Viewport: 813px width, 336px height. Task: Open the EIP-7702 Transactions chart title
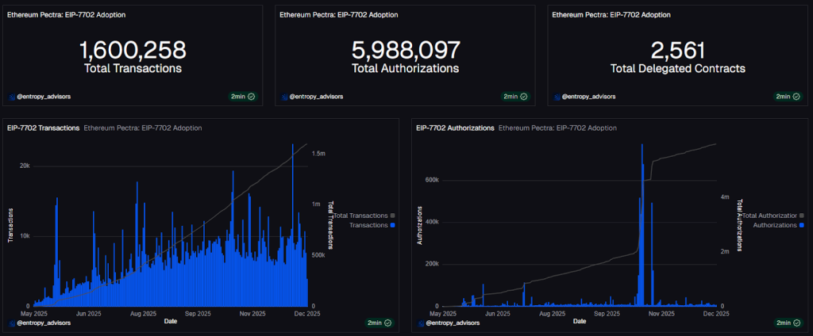pos(43,128)
